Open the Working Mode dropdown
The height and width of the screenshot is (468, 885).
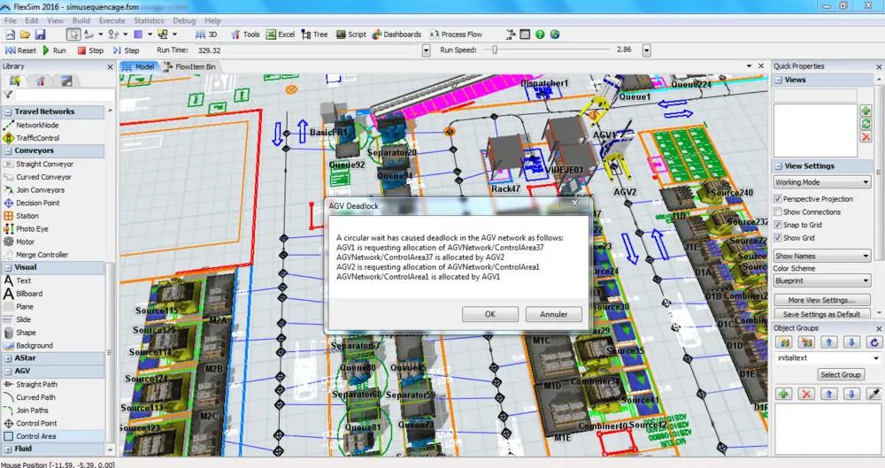pos(822,182)
